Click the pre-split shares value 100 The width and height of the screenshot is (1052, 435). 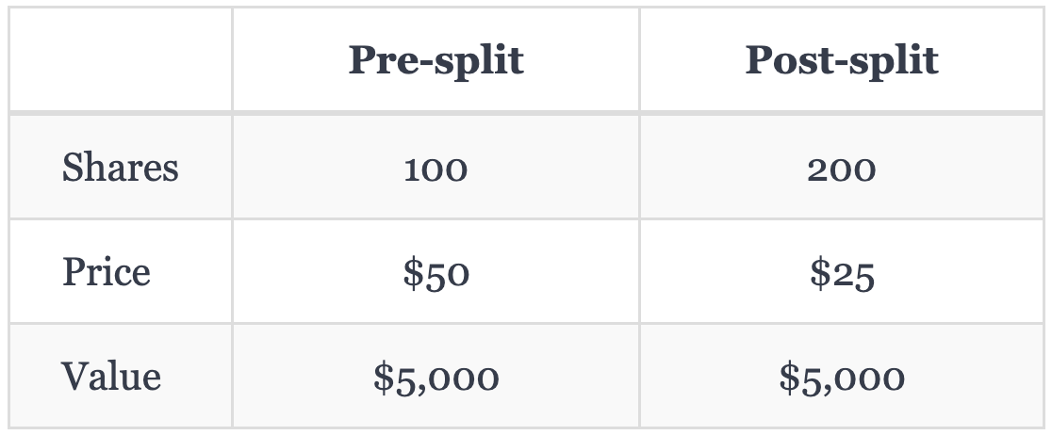[436, 169]
